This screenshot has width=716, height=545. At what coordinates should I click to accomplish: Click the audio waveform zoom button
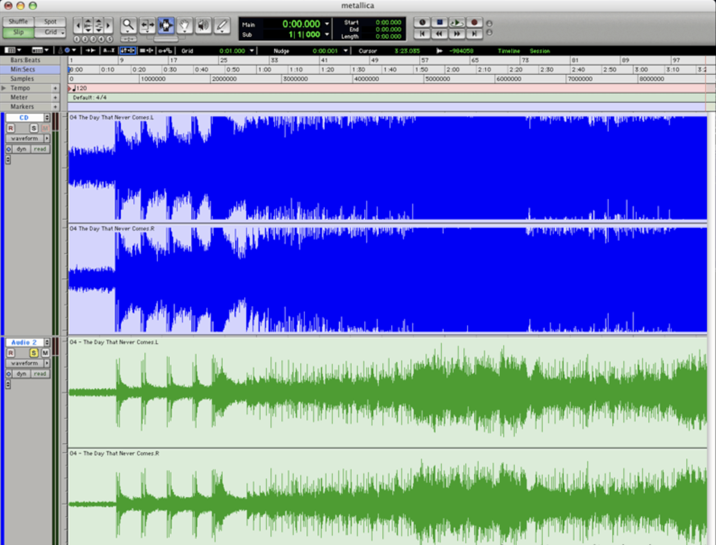[x=88, y=25]
